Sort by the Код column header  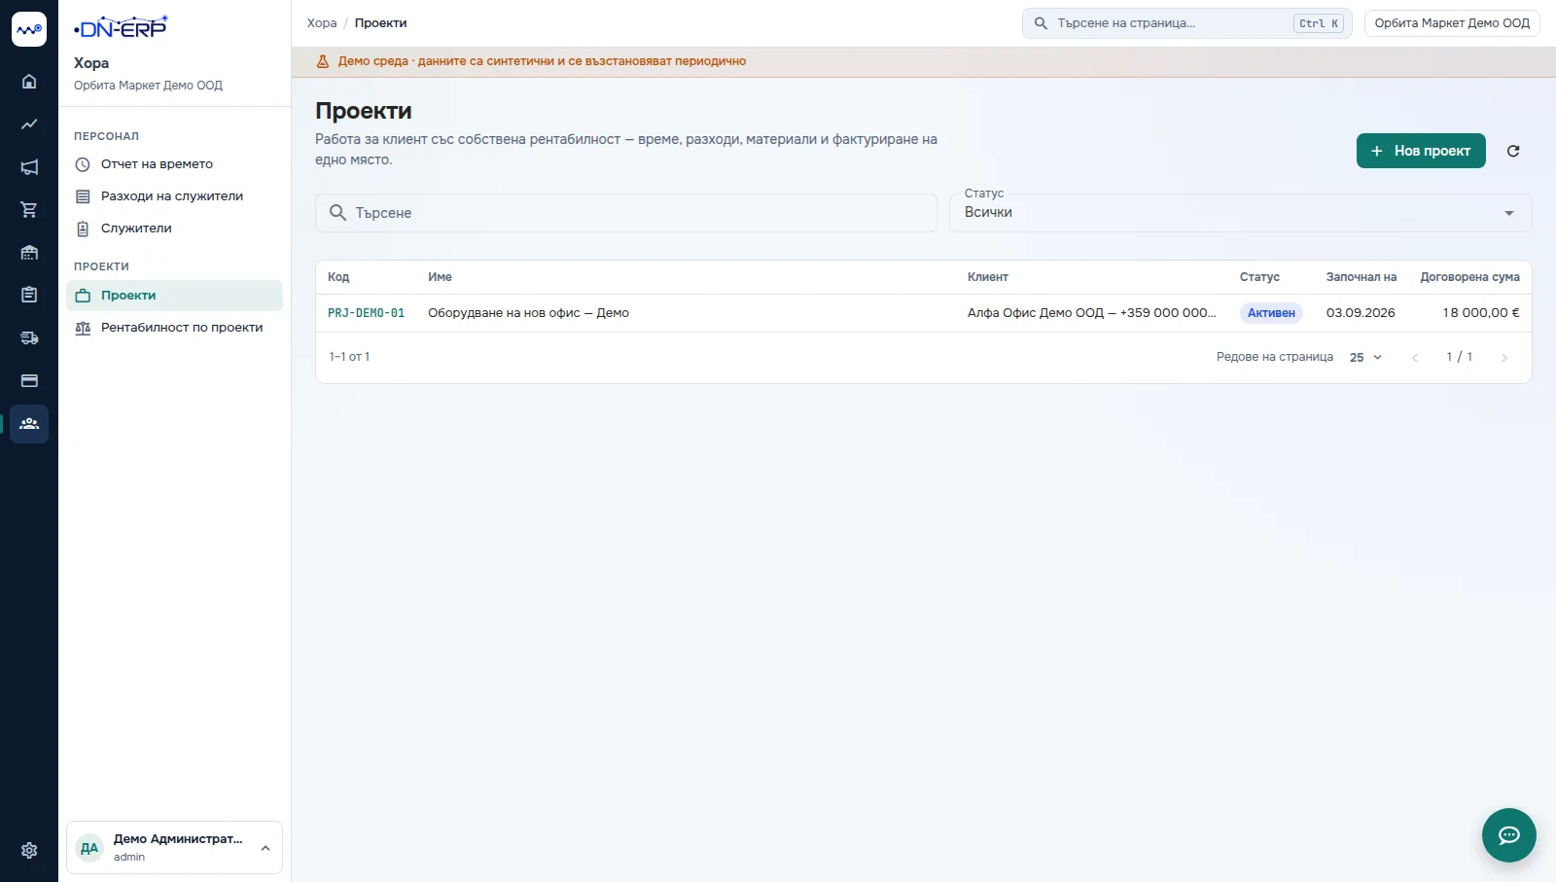[338, 277]
